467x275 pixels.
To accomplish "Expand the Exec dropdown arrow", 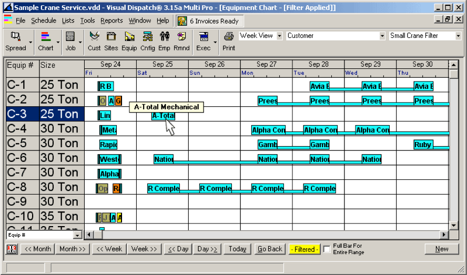I will (215, 42).
